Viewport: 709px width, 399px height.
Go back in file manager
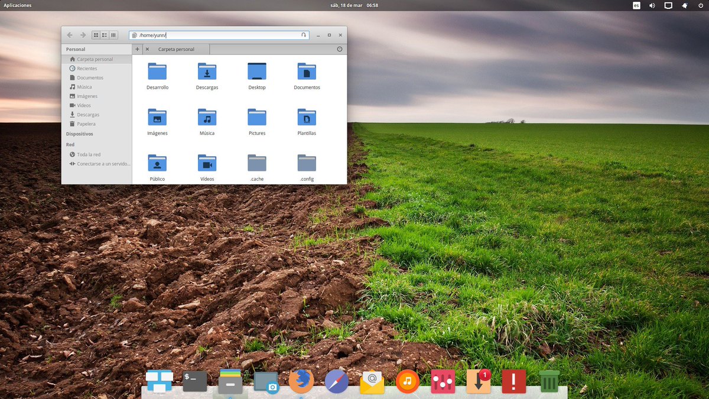coord(70,35)
